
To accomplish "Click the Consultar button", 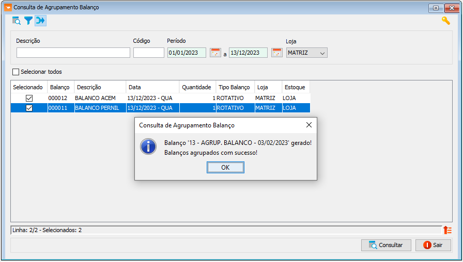I will pyautogui.click(x=386, y=245).
